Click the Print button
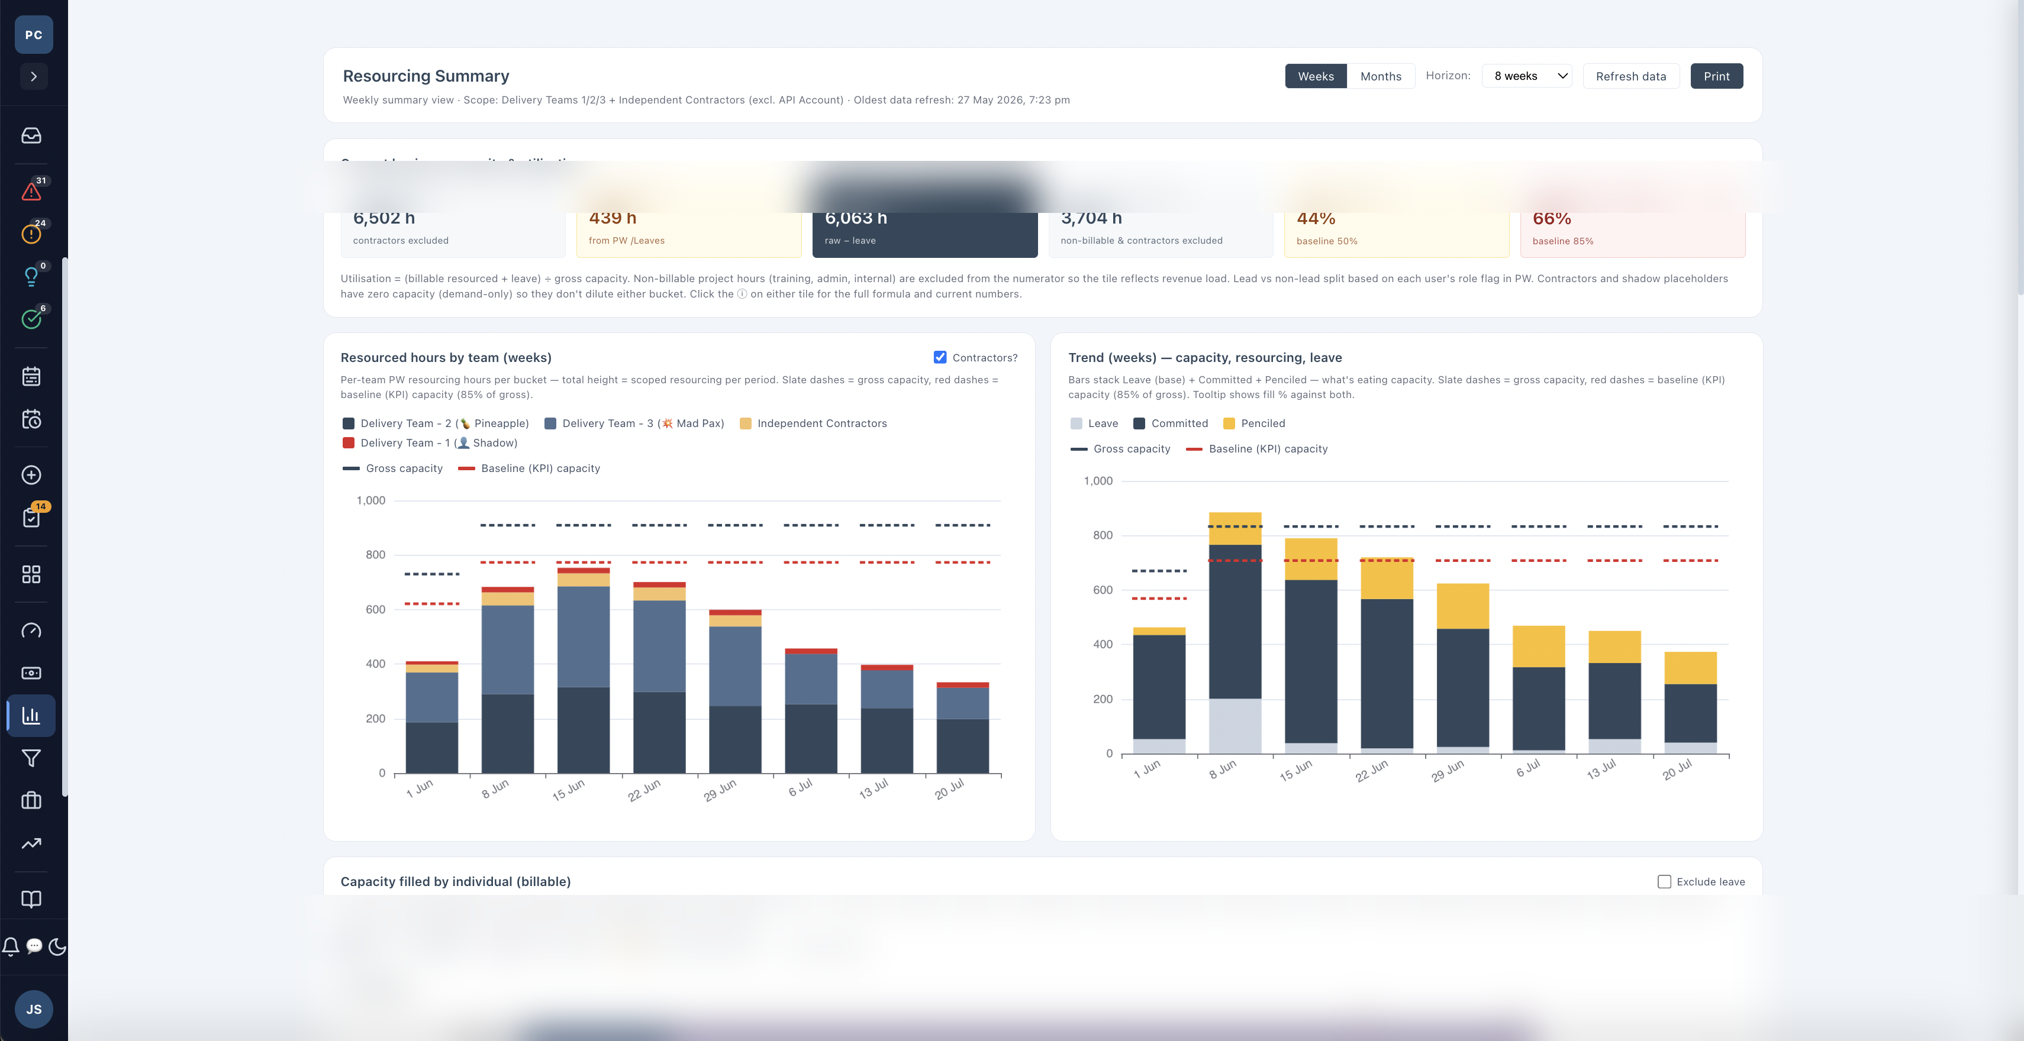 pyautogui.click(x=1717, y=76)
